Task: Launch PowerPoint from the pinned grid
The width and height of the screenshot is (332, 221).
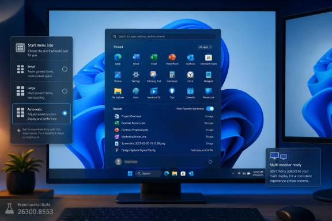Action: pos(172,59)
